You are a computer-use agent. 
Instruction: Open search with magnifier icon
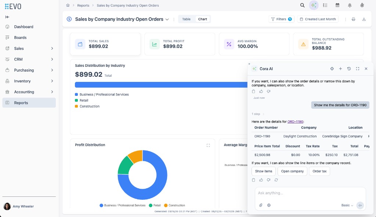(303, 5)
